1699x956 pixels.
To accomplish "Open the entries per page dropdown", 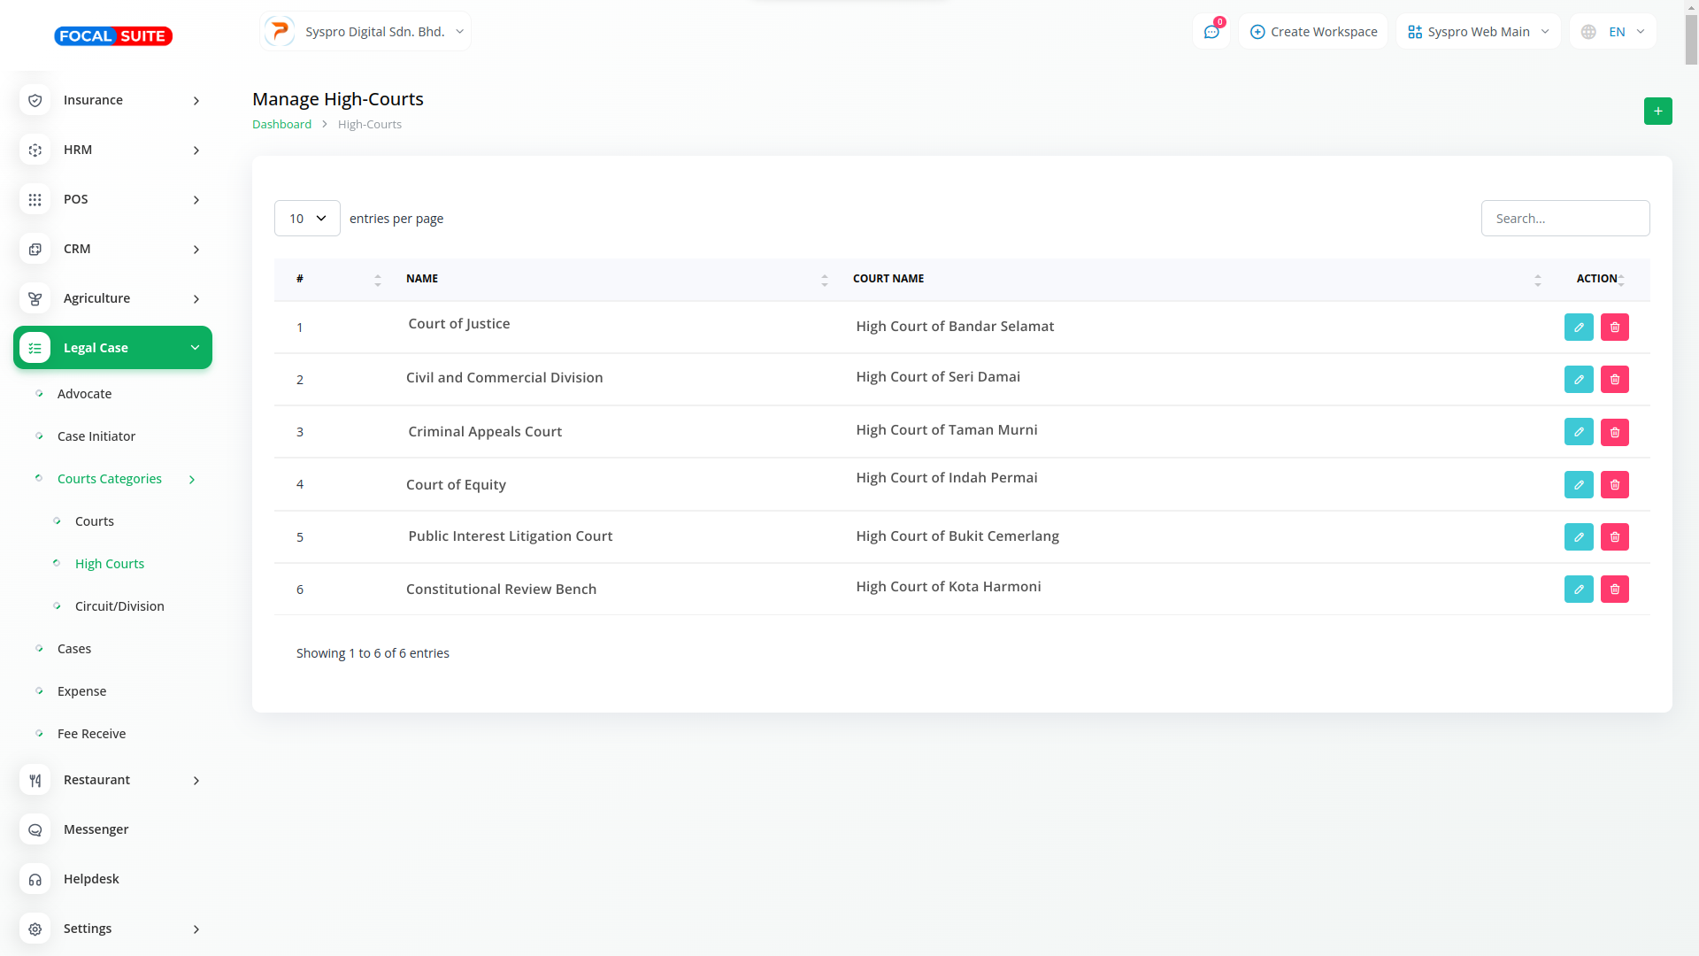I will [x=307, y=219].
